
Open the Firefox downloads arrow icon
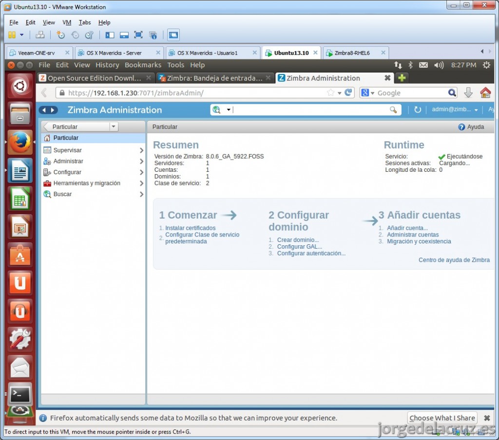[468, 92]
